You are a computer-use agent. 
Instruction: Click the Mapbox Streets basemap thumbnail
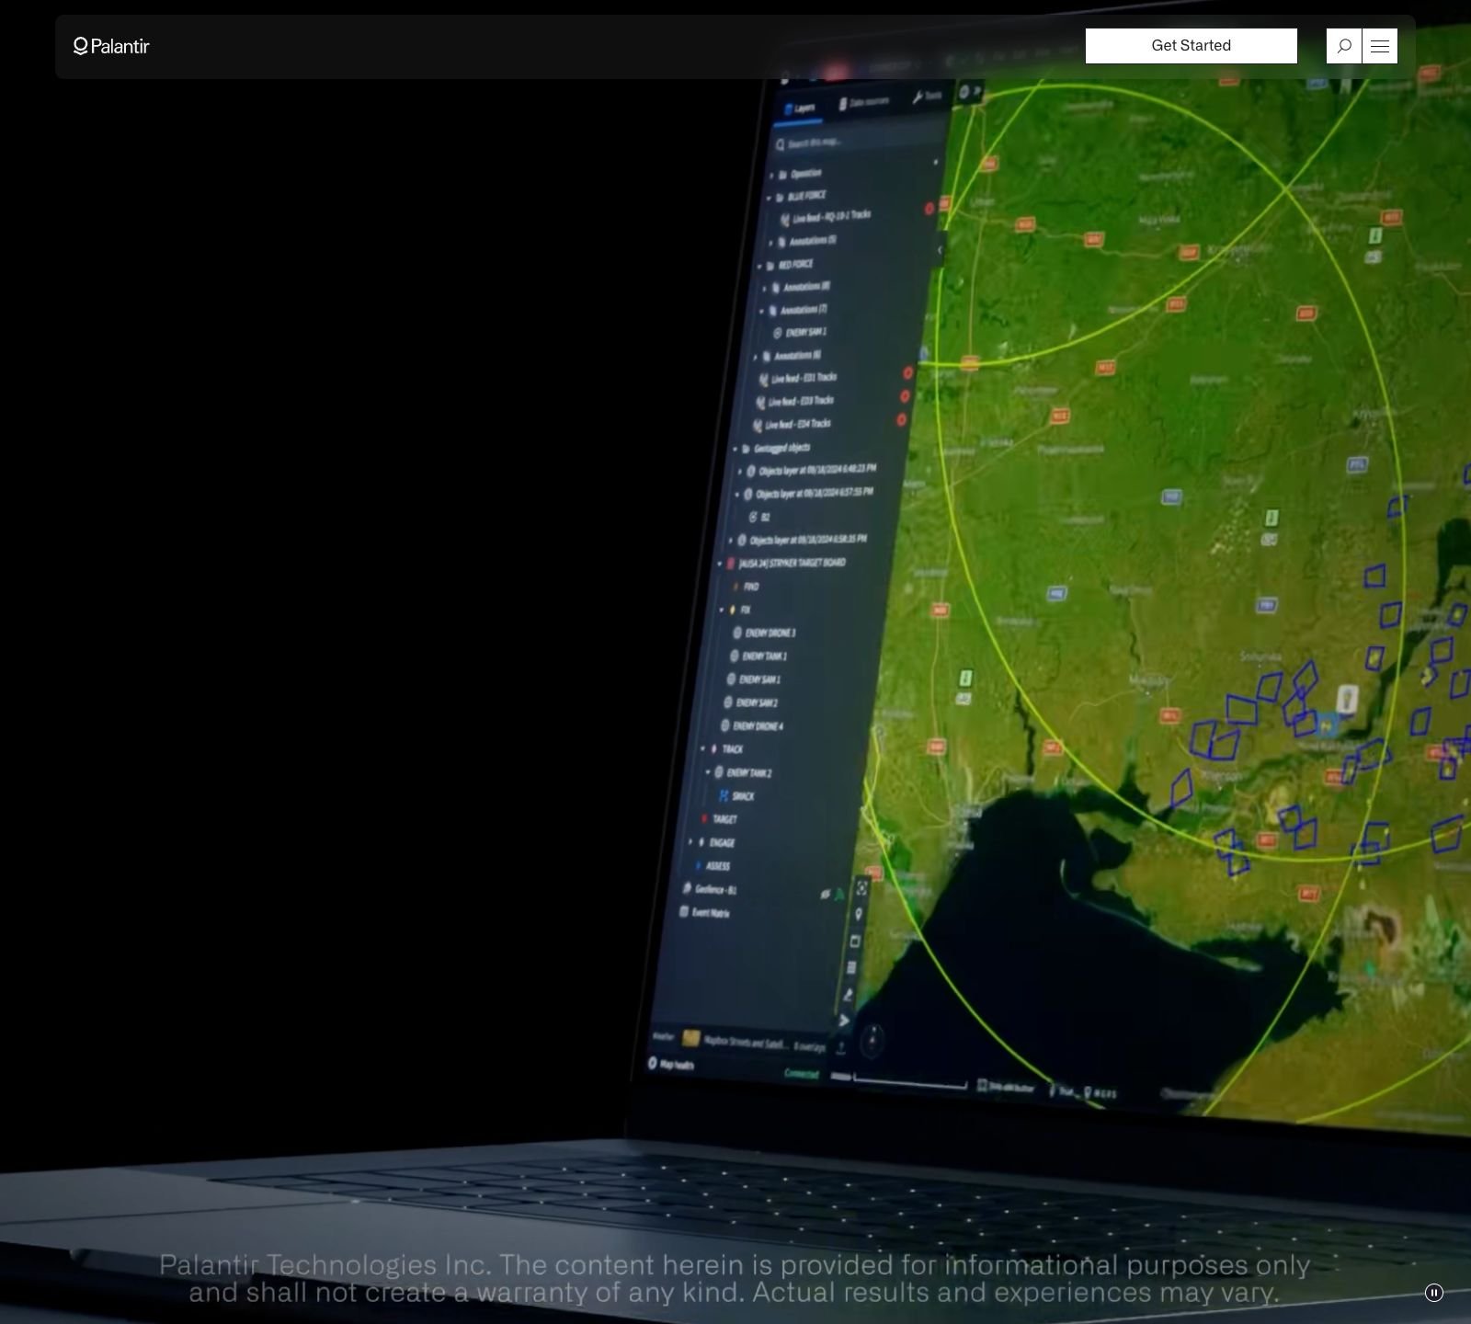click(x=690, y=1039)
